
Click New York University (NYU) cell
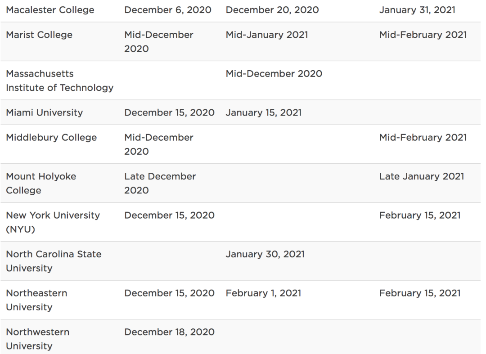pos(53,222)
